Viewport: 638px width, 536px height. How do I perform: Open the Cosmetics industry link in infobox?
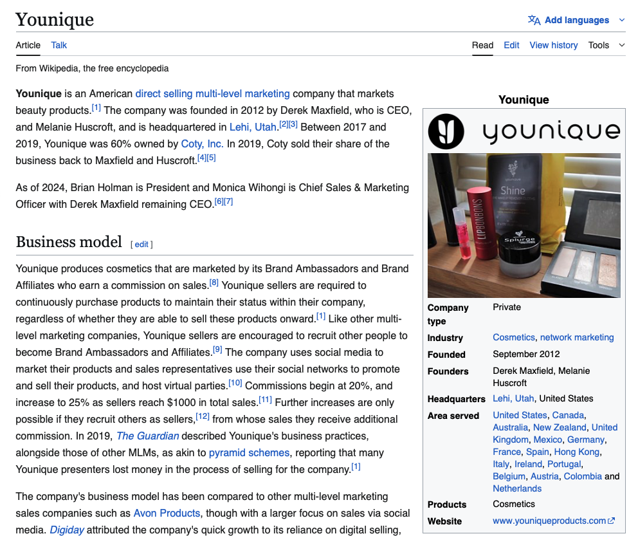click(513, 337)
